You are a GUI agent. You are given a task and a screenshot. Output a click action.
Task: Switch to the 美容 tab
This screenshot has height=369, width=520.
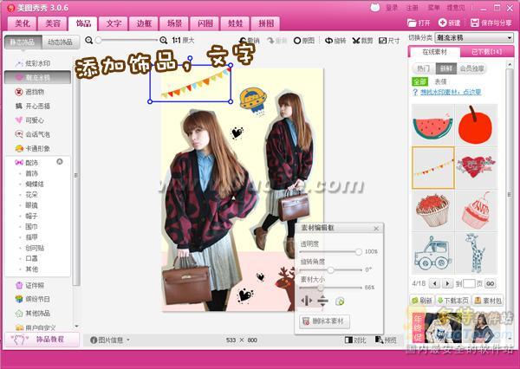pyautogui.click(x=53, y=23)
